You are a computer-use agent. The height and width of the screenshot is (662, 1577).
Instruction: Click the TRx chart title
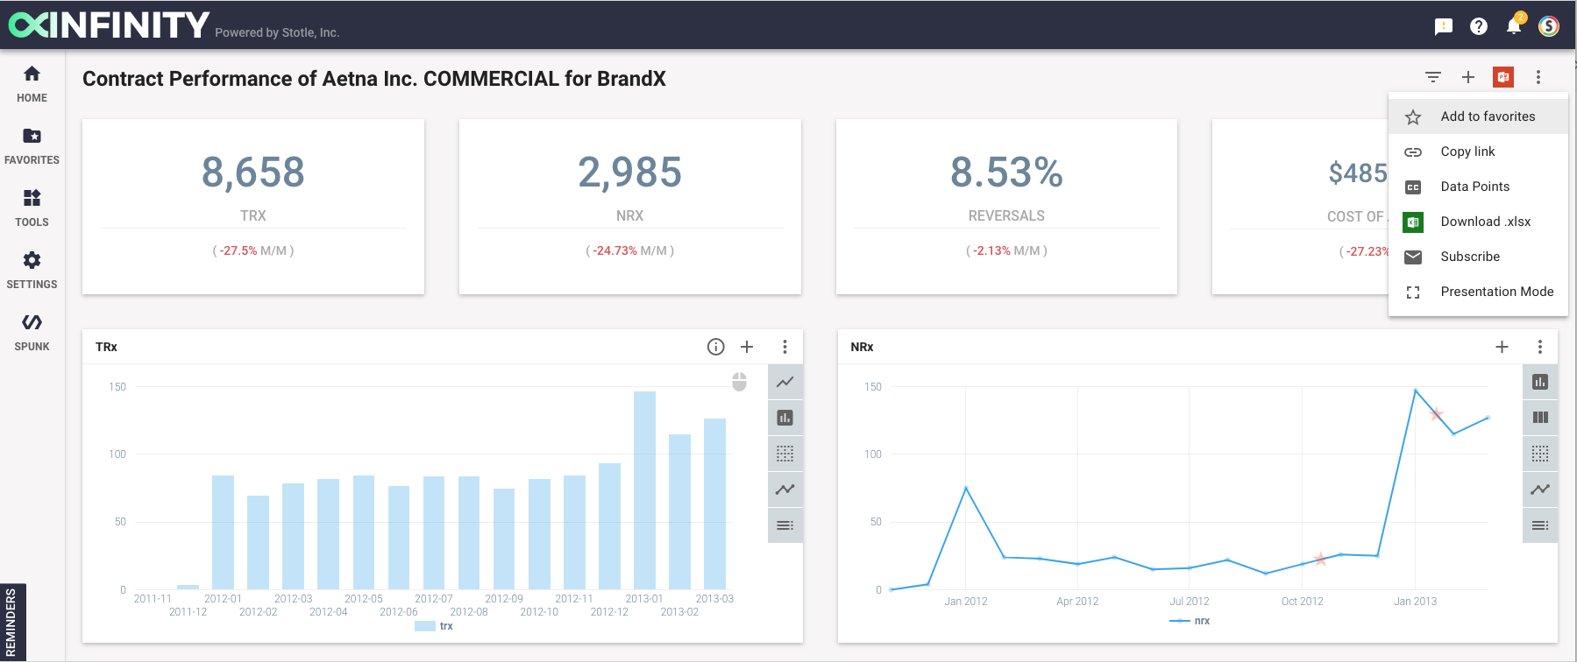click(x=106, y=347)
